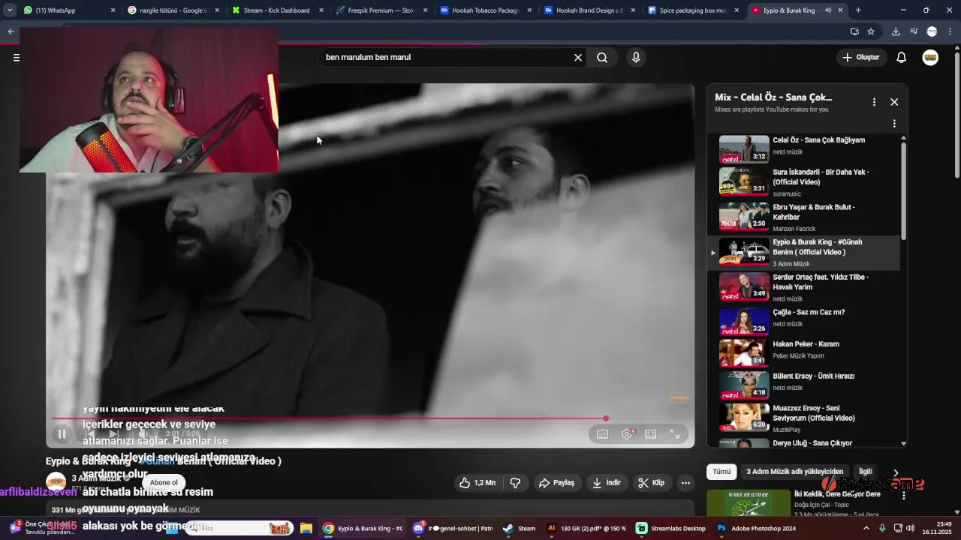Click the search magnifier button
Image resolution: width=961 pixels, height=540 pixels.
click(602, 57)
